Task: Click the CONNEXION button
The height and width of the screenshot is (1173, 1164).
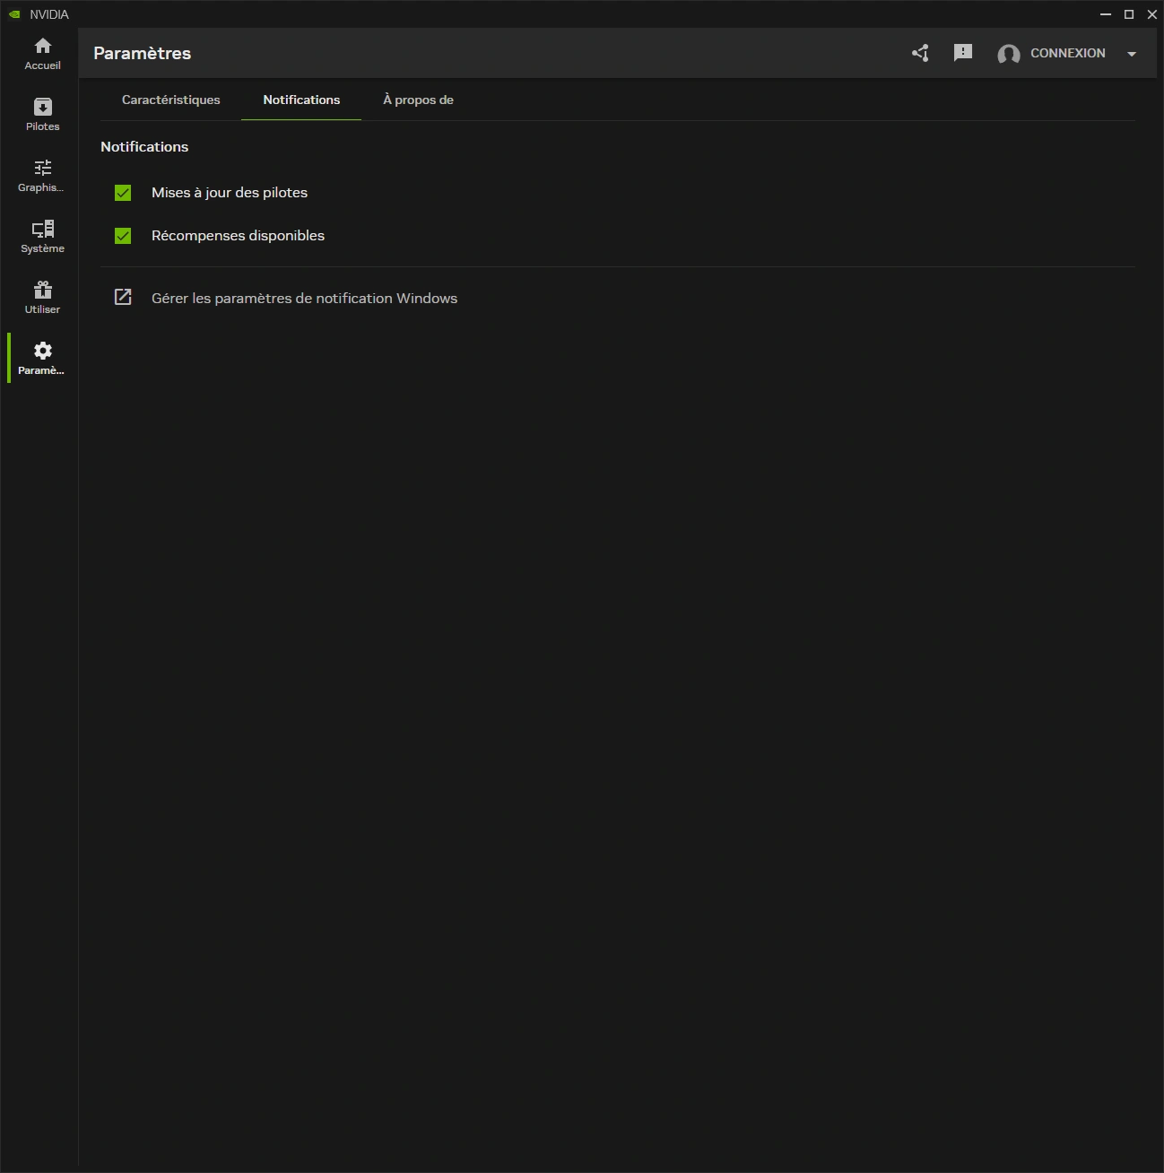Action: [x=1067, y=53]
